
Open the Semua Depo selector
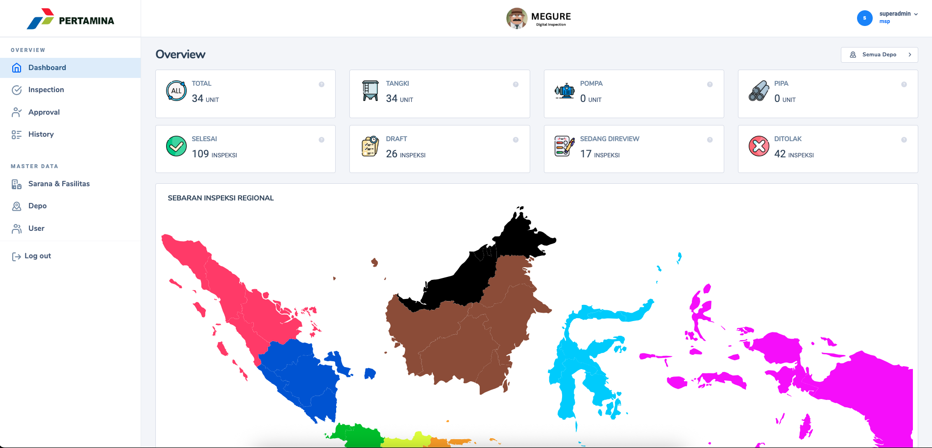point(880,54)
